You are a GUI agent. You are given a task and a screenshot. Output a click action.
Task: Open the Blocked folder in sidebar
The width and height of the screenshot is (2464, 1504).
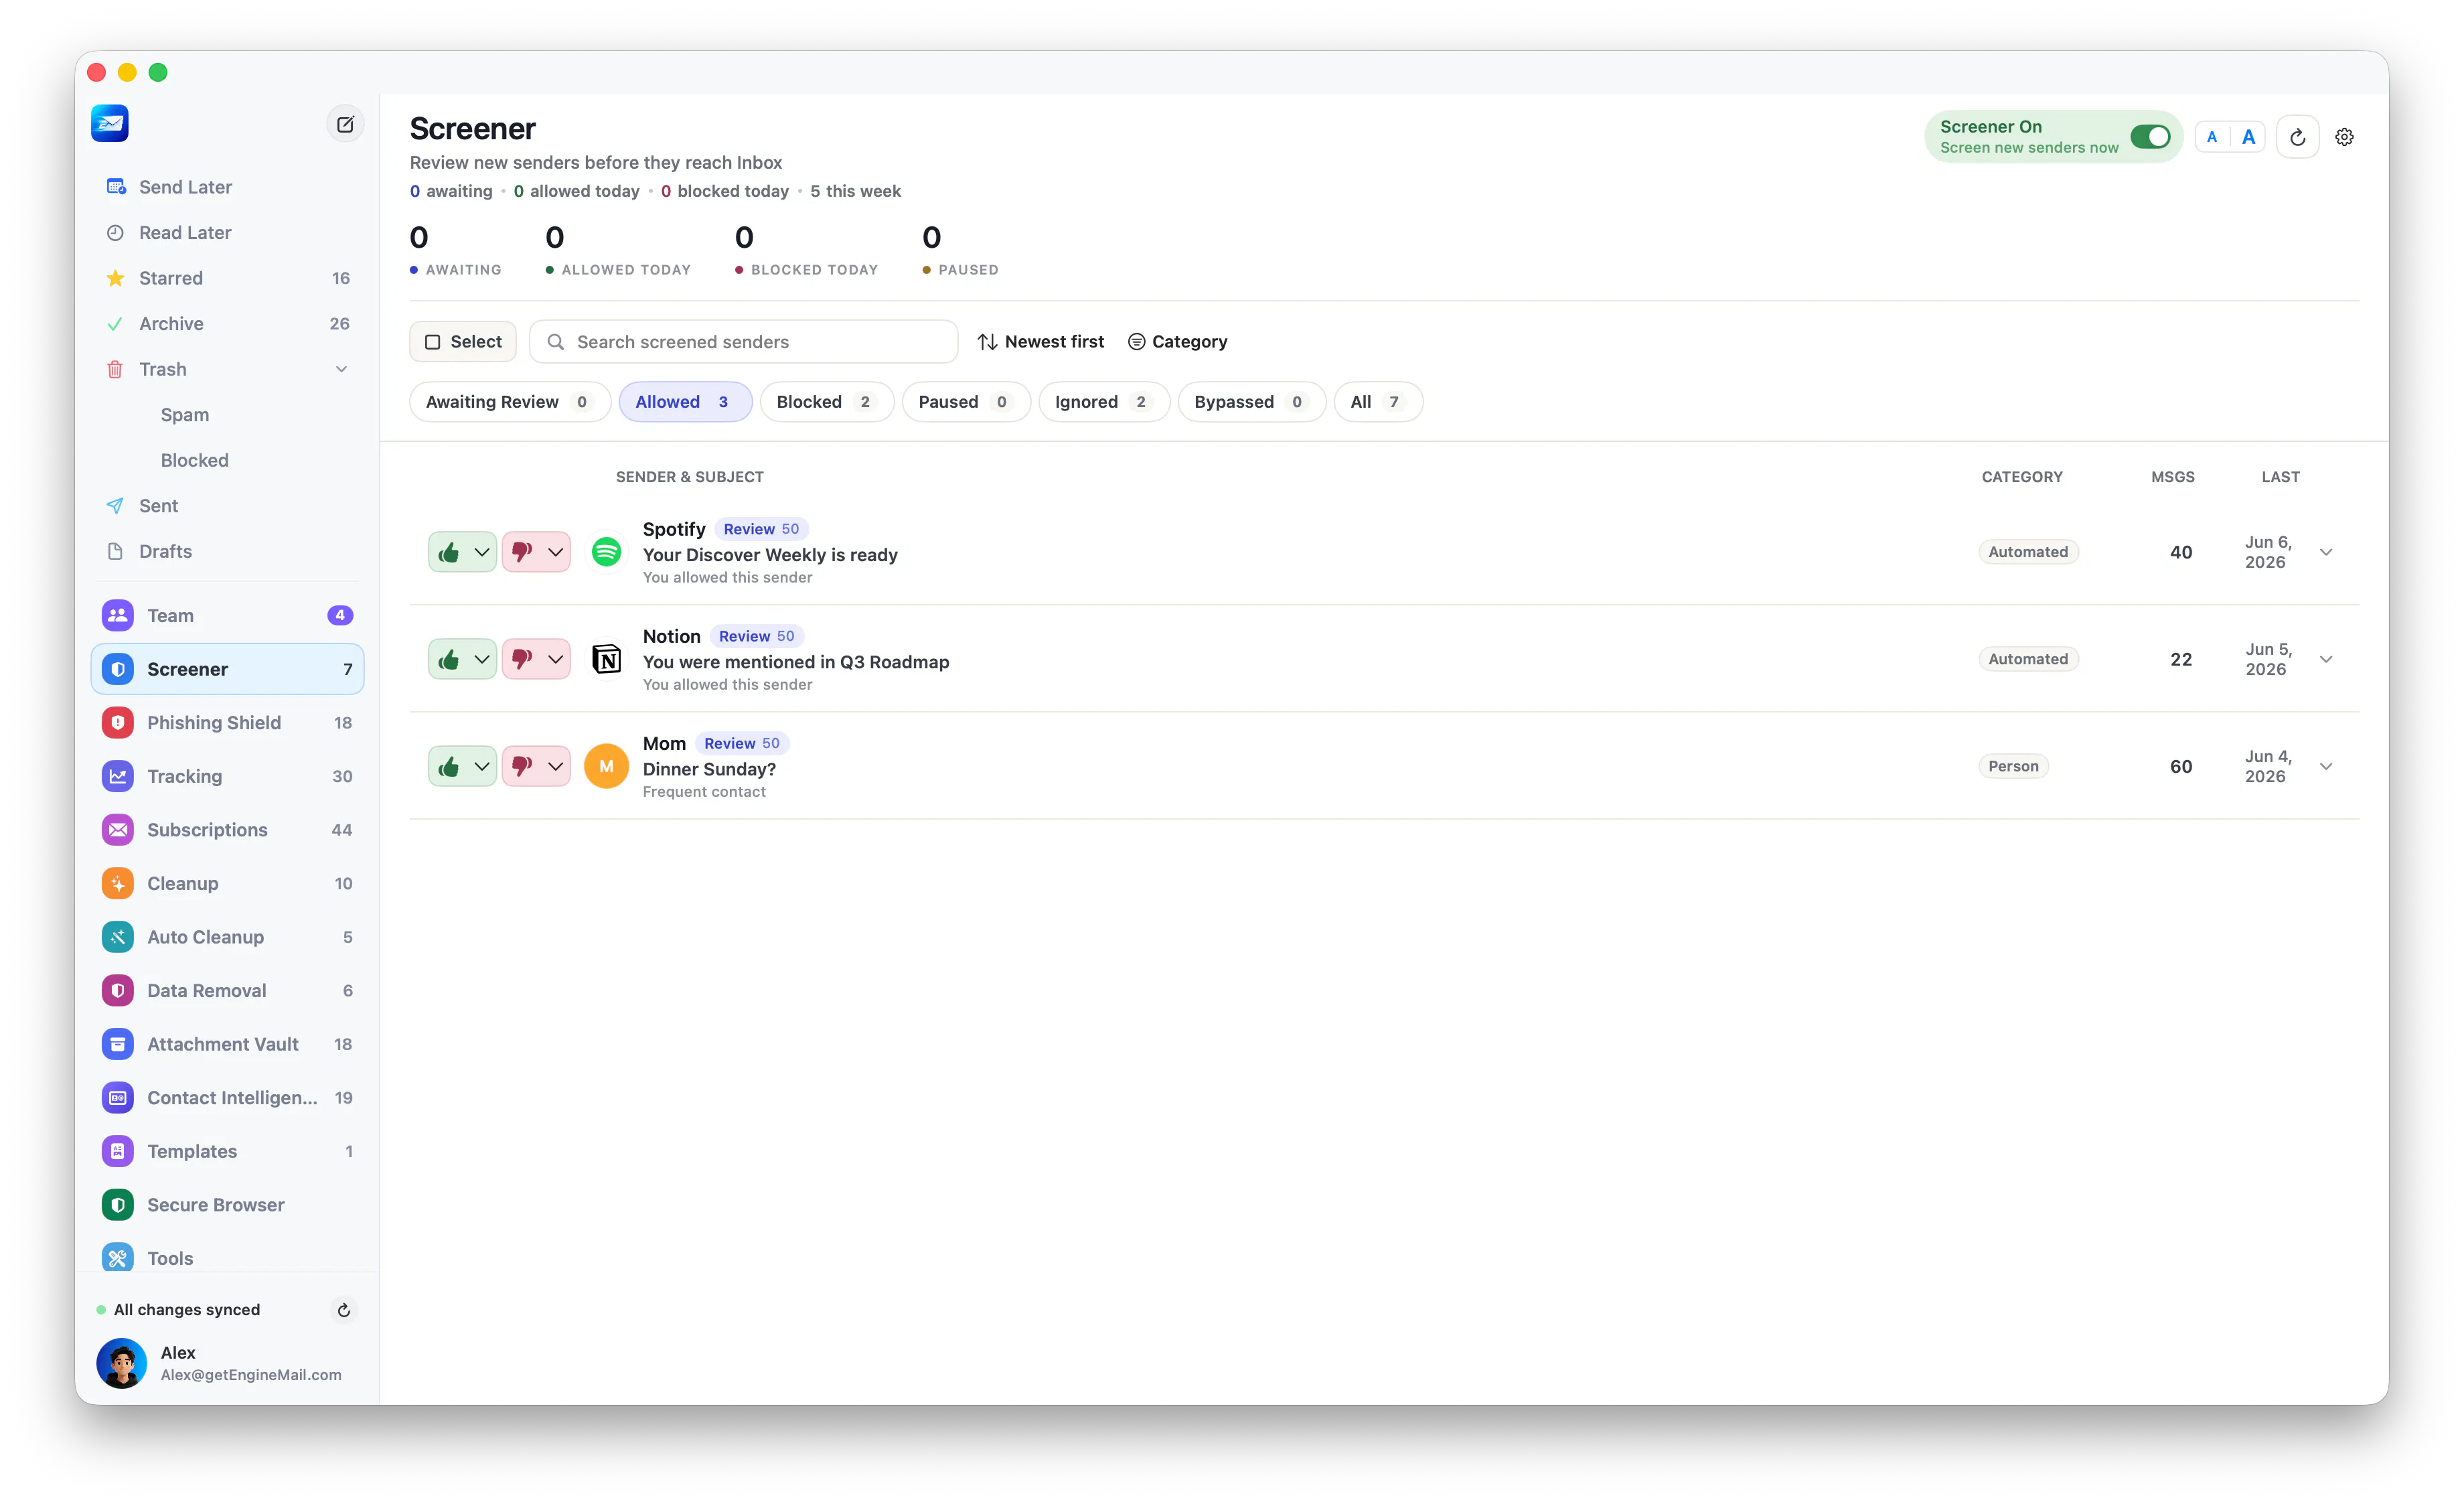[x=195, y=460]
